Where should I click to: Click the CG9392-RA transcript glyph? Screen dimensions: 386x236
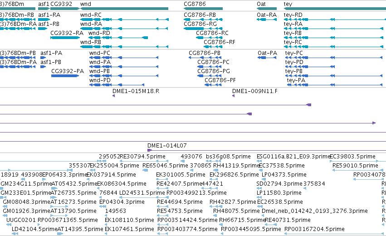coord(65,38)
